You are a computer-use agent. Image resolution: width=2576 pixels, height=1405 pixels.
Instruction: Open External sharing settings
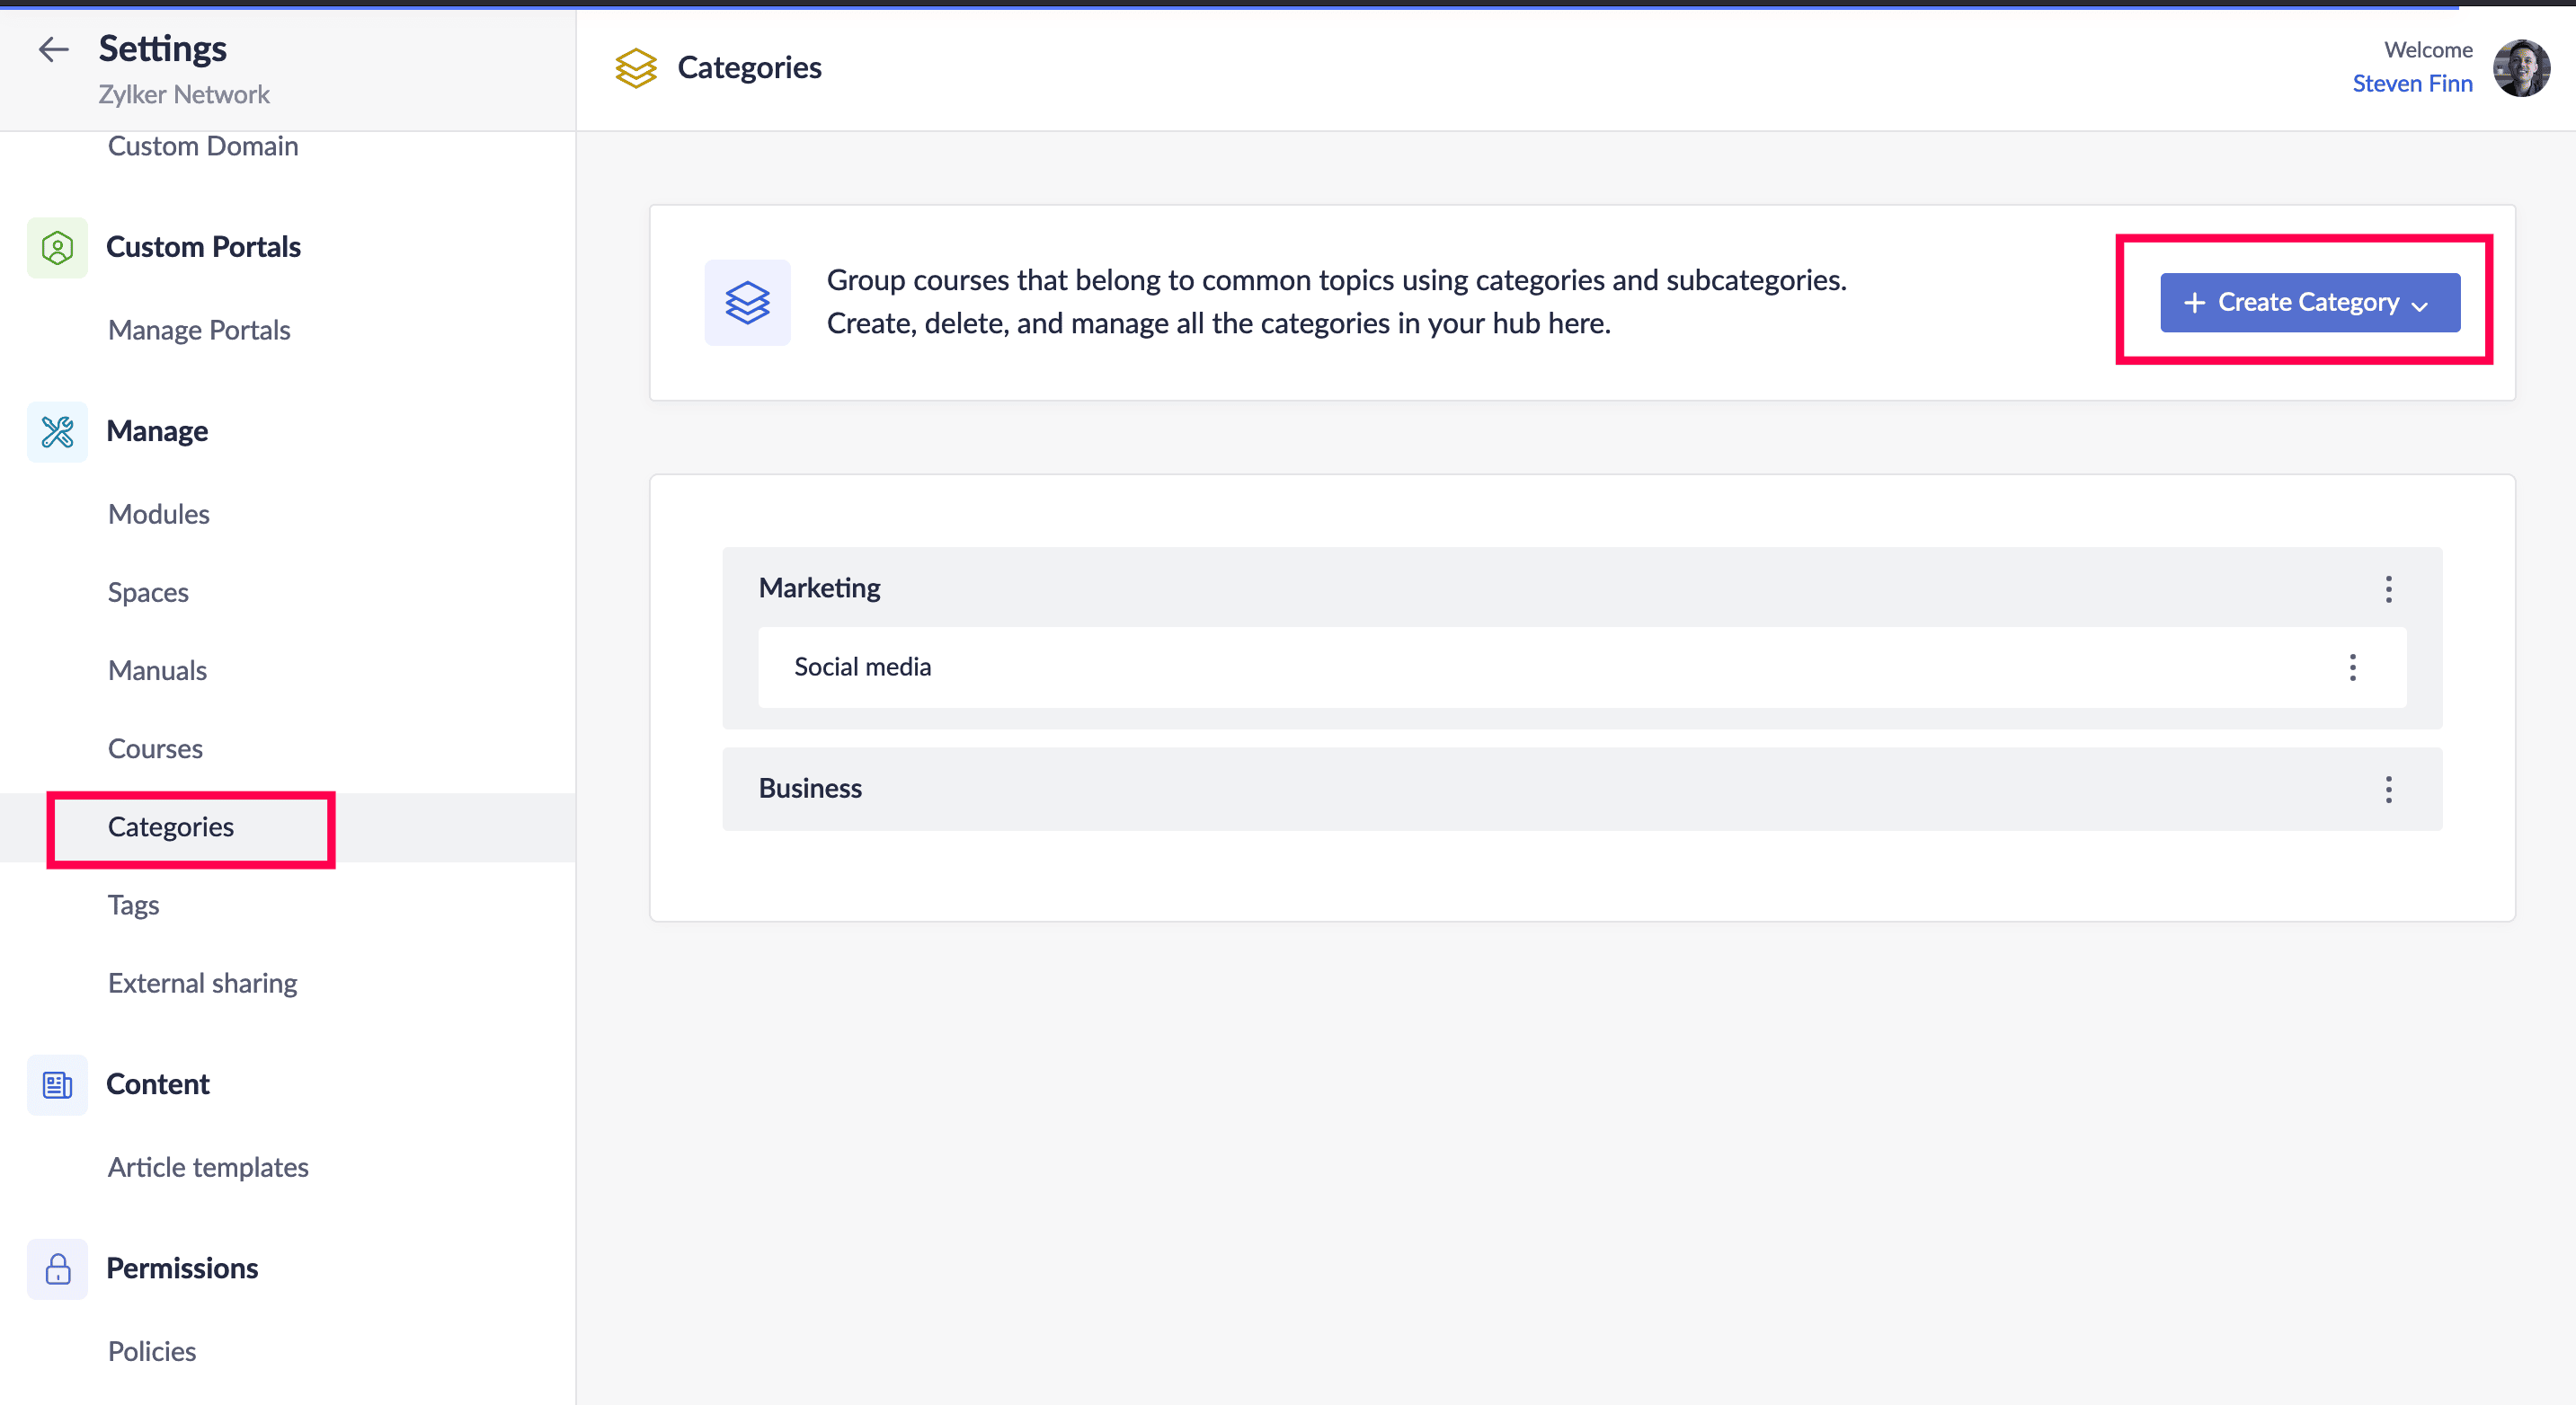[203, 984]
